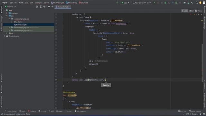Open the Android project view dropdown
Screen dimensions: 206x116
pyautogui.click(x=10, y=7)
